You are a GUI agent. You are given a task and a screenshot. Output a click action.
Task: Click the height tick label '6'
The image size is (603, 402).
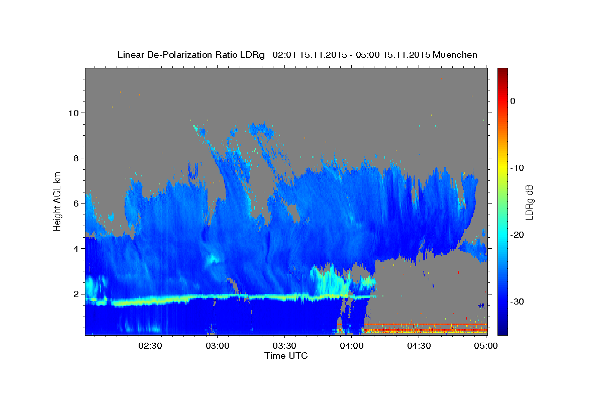click(x=76, y=203)
